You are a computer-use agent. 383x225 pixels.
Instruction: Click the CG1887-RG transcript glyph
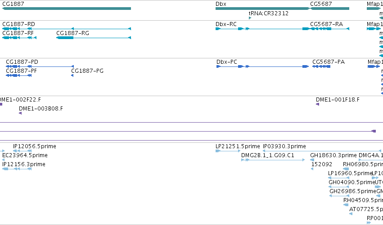(94, 38)
